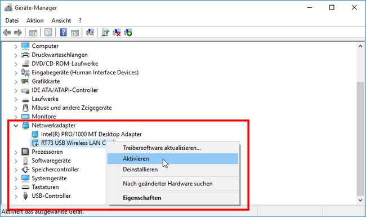Expand the Prozessoren category
The height and width of the screenshot is (217, 366).
tap(16, 153)
